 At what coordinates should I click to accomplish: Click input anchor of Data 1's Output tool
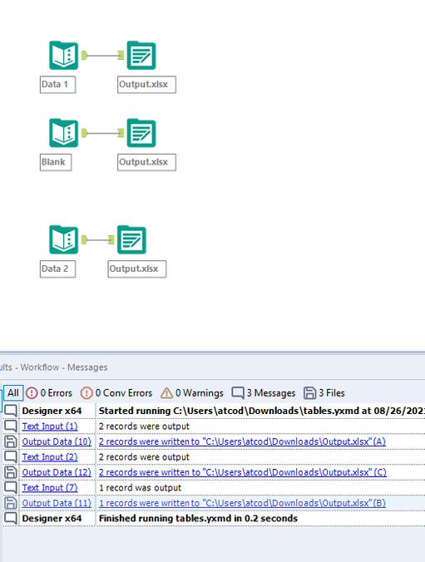click(x=121, y=55)
